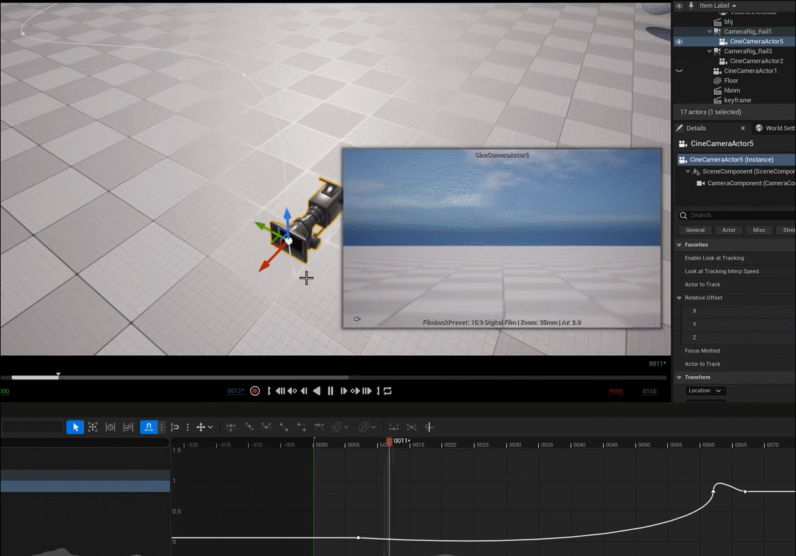Step forward one frame
Viewport: 796px width, 556px height.
click(344, 391)
